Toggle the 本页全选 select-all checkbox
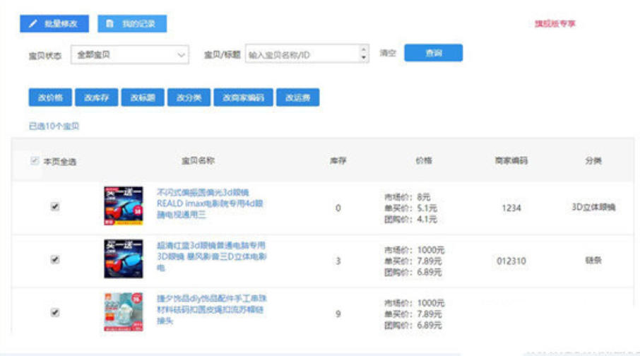The image size is (640, 356). coord(34,161)
